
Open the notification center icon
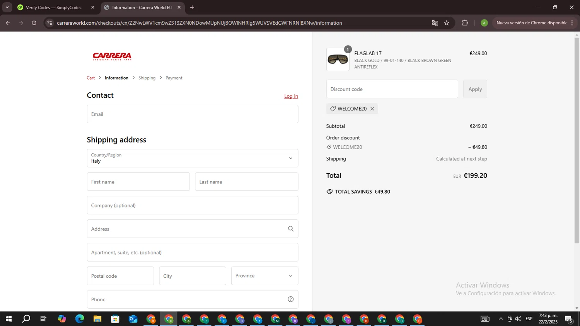(569, 319)
